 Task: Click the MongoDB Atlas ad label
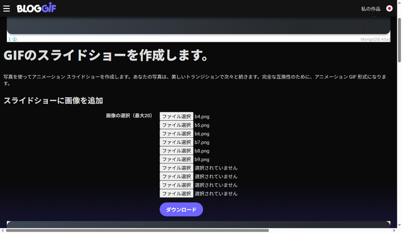tap(375, 40)
